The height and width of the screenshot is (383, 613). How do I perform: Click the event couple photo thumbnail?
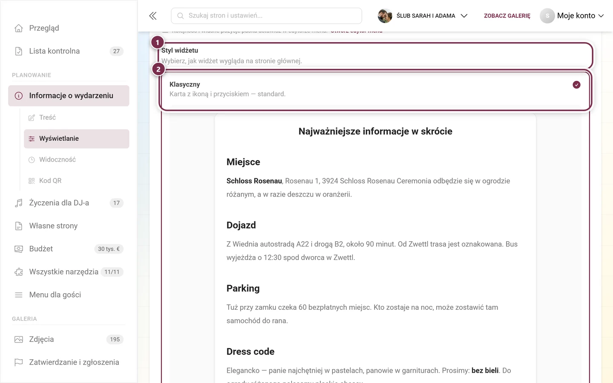point(385,16)
